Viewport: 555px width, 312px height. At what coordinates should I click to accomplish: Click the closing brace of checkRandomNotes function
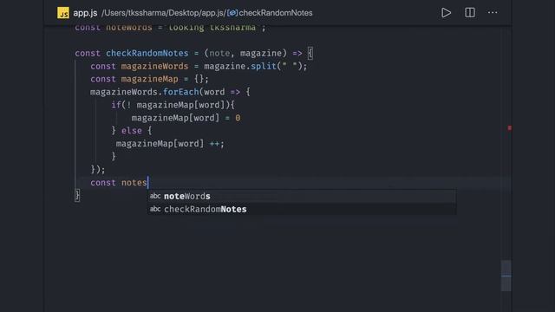click(77, 195)
